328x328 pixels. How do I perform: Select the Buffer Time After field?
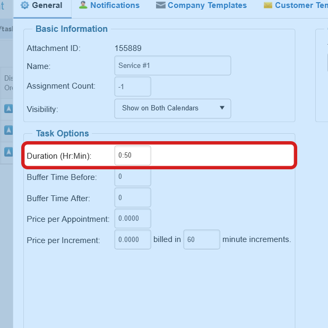[133, 197]
